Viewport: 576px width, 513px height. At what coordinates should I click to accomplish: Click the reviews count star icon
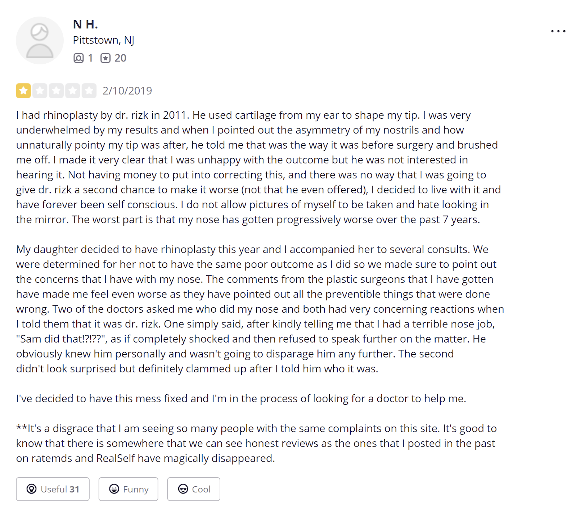coord(105,58)
